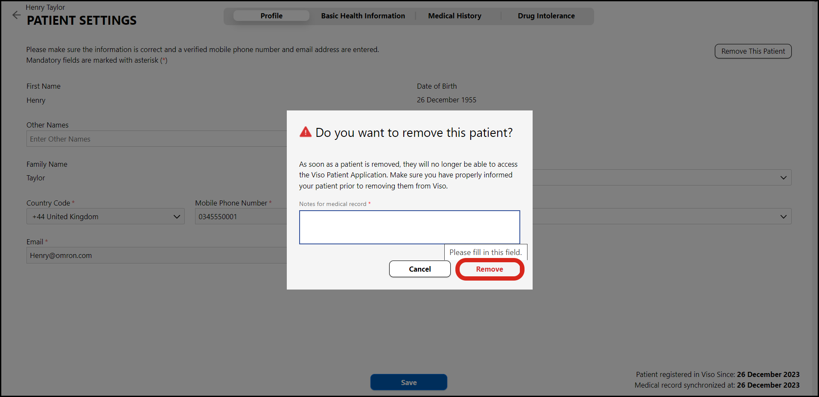Image resolution: width=819 pixels, height=397 pixels.
Task: Confirm removal with the red Remove button
Action: tap(490, 269)
